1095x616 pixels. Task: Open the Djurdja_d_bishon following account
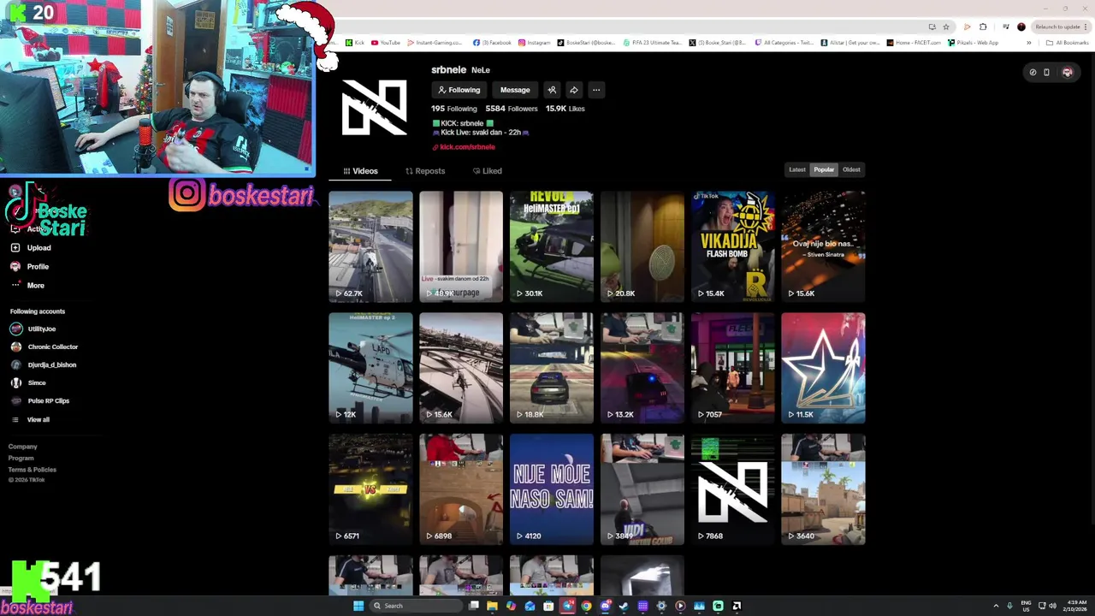pos(44,365)
